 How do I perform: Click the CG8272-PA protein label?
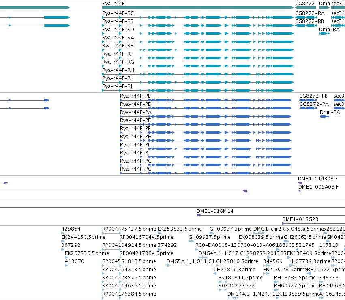[x=314, y=104]
